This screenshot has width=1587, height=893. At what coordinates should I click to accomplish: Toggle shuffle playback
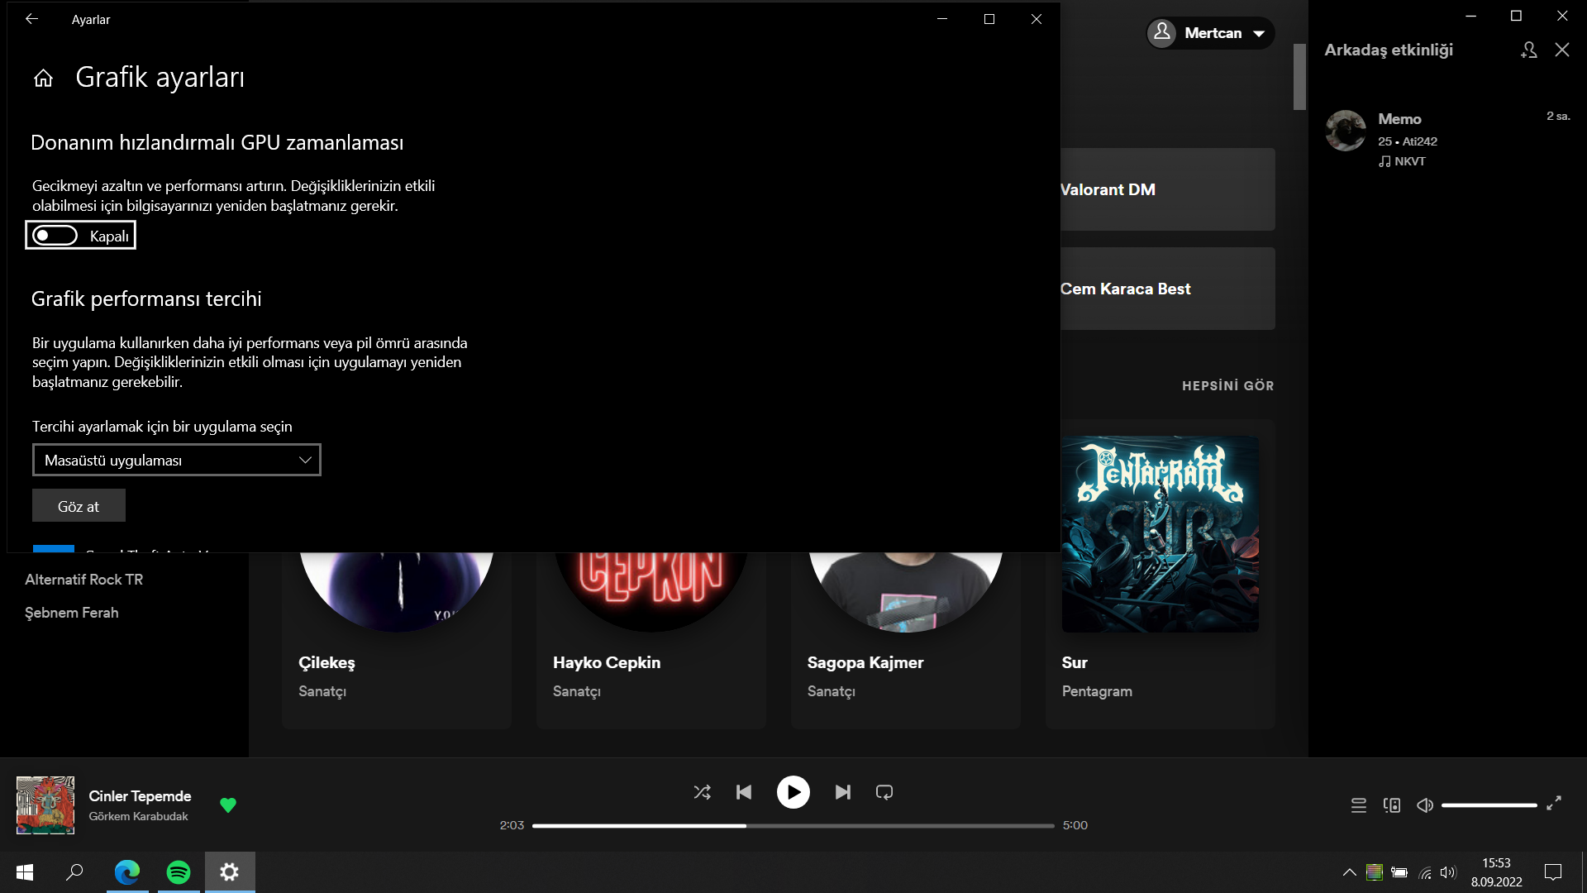click(702, 792)
